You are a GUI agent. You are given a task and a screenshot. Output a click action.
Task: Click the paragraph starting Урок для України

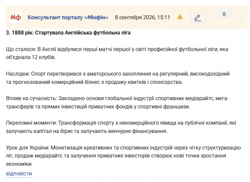124,156
